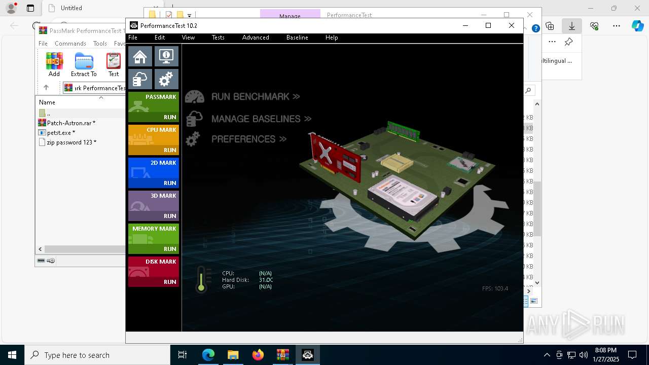Click the thermometer temperature icon

202,279
